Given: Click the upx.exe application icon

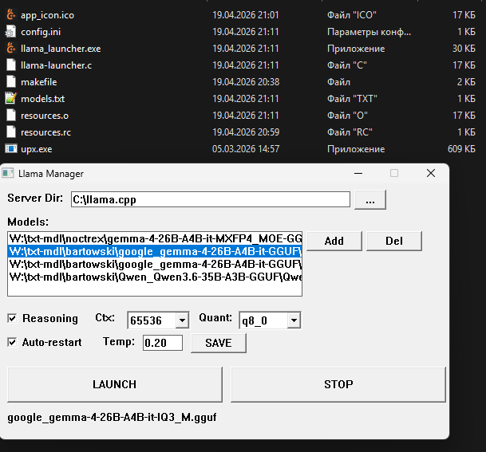Looking at the screenshot, I should click(x=11, y=149).
